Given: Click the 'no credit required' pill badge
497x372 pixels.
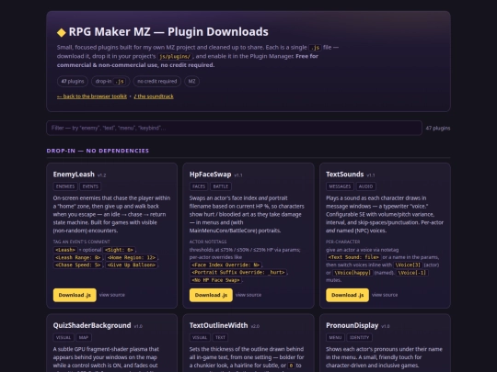Looking at the screenshot, I should click(x=157, y=82).
